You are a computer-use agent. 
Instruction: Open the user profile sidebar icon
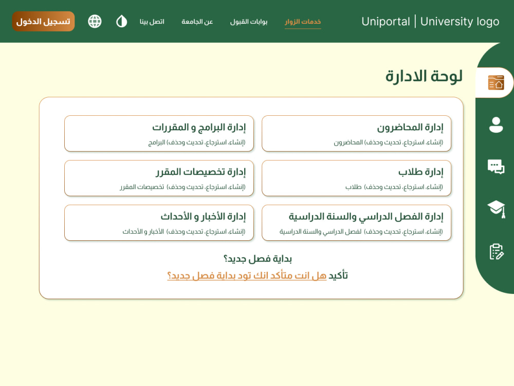[x=496, y=125]
